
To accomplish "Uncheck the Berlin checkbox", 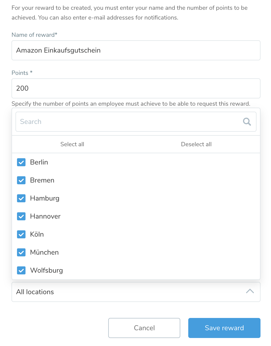I will (21, 162).
